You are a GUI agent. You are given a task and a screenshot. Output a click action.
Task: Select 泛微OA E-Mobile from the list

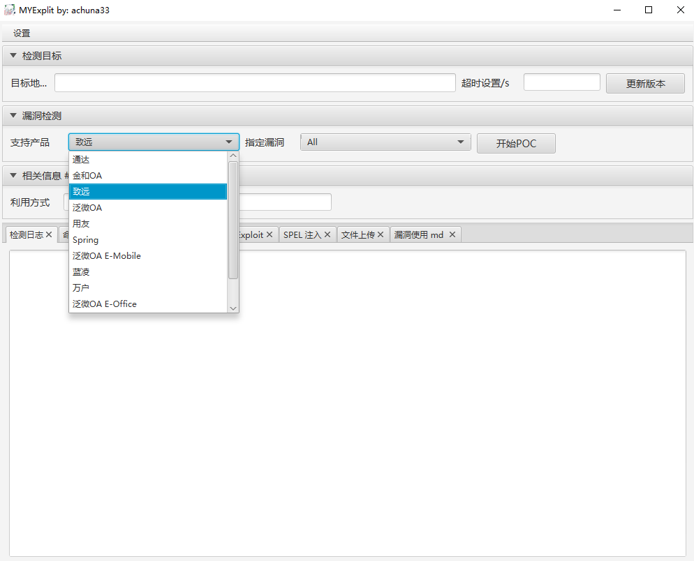pos(148,255)
